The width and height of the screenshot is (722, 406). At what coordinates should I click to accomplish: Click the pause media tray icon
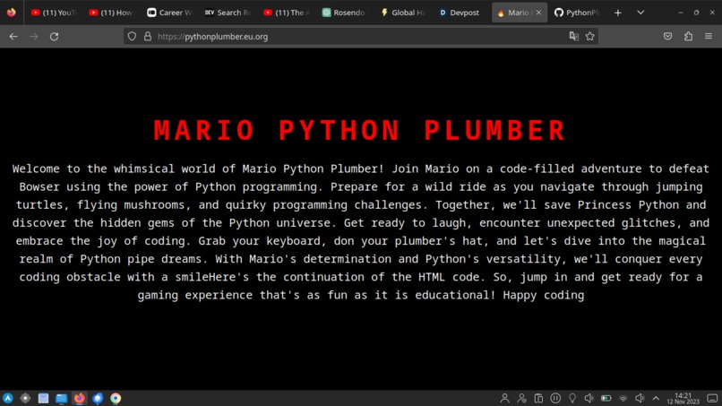tap(555, 398)
